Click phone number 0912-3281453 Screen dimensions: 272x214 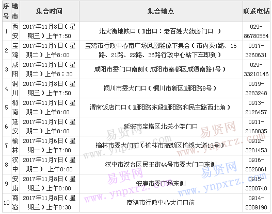click(x=256, y=146)
